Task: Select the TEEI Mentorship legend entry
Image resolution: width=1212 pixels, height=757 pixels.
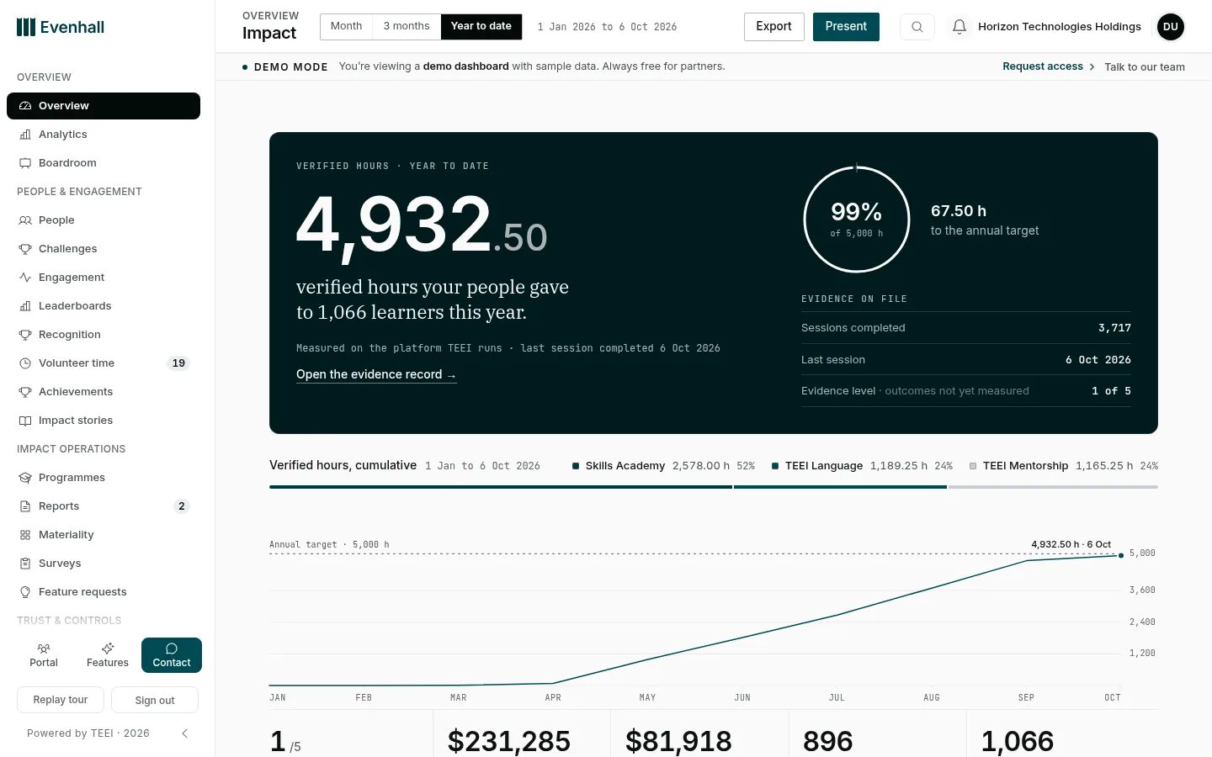Action: 1064,466
